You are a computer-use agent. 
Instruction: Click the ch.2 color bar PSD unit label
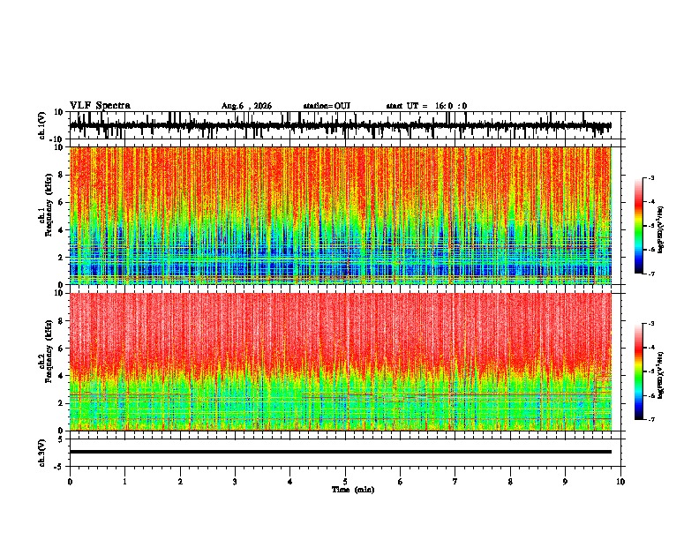coord(660,375)
